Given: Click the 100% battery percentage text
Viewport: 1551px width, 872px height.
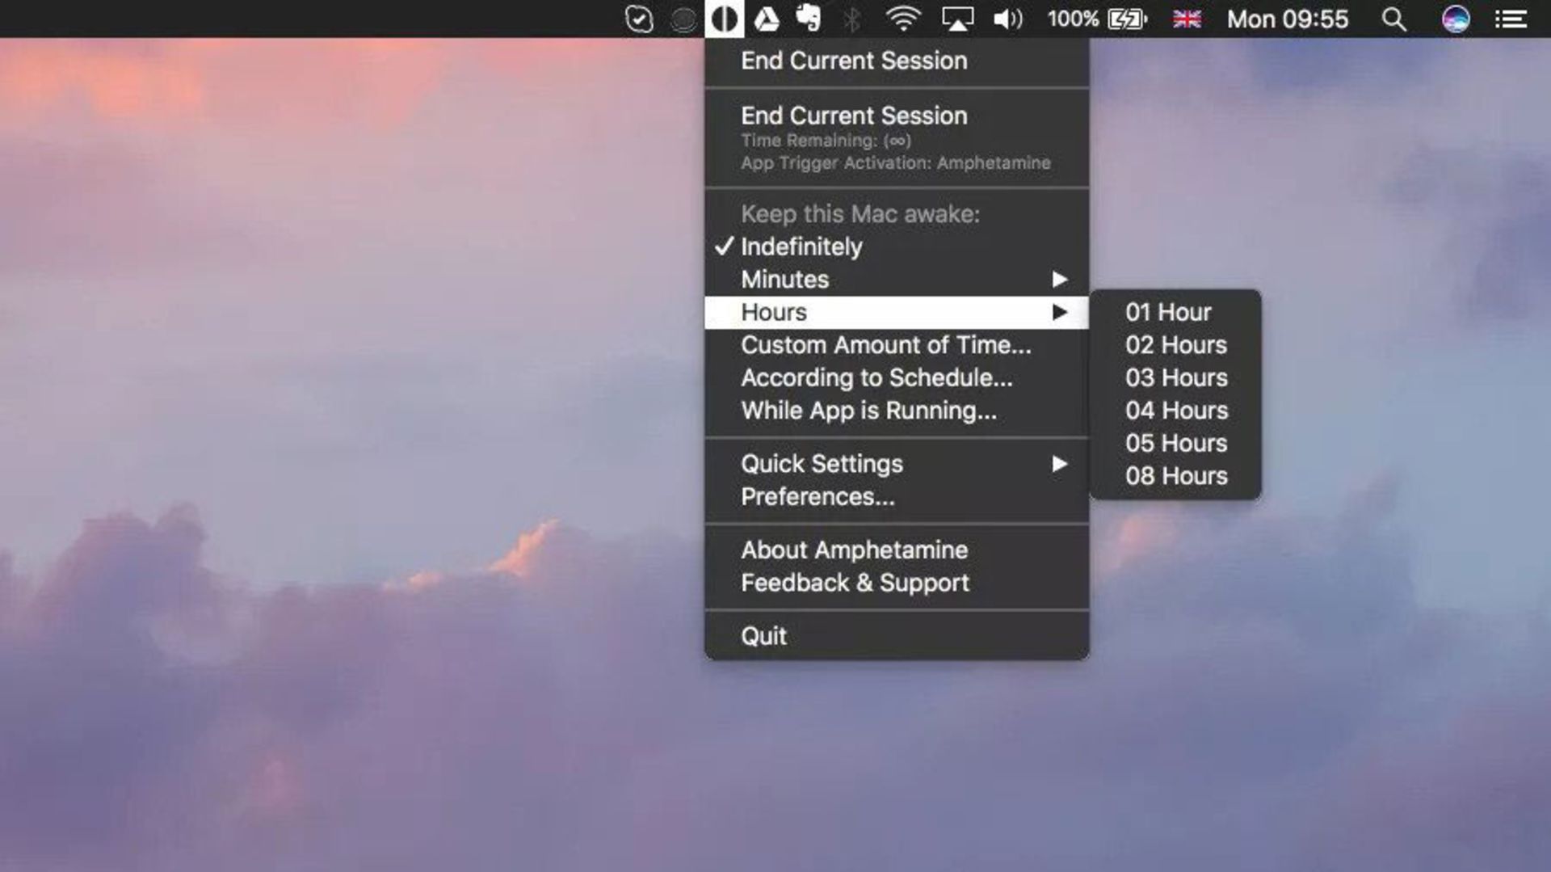Looking at the screenshot, I should tap(1073, 19).
